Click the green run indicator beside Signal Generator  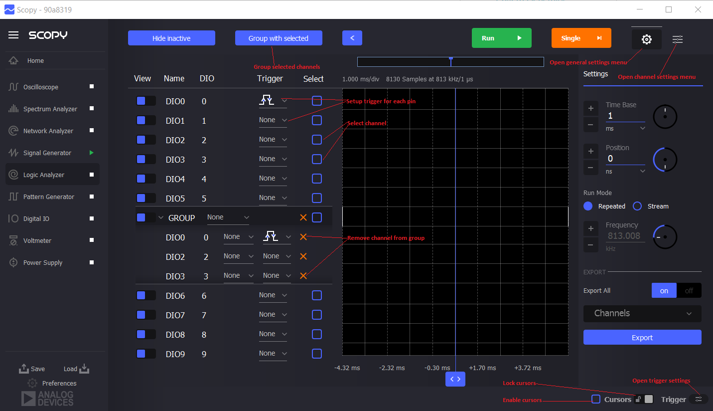[x=91, y=153]
